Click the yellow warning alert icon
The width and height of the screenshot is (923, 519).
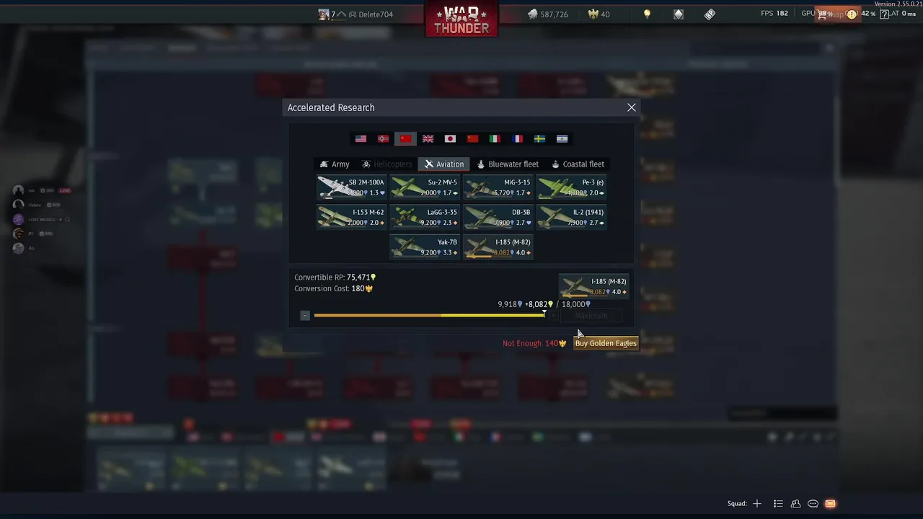(x=852, y=14)
